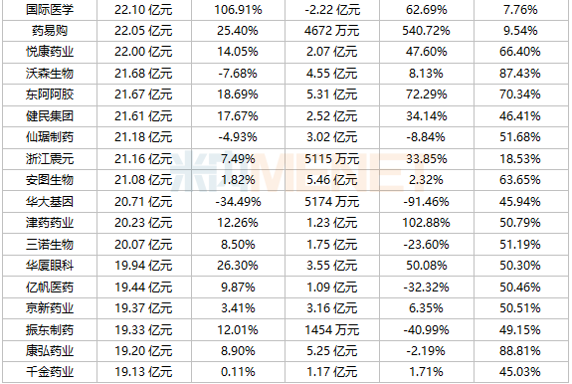Select the 千金药业 company cell

pyautogui.click(x=50, y=372)
